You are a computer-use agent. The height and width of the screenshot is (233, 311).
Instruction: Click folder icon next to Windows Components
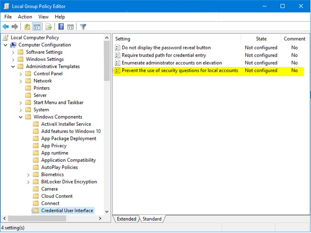click(x=28, y=117)
